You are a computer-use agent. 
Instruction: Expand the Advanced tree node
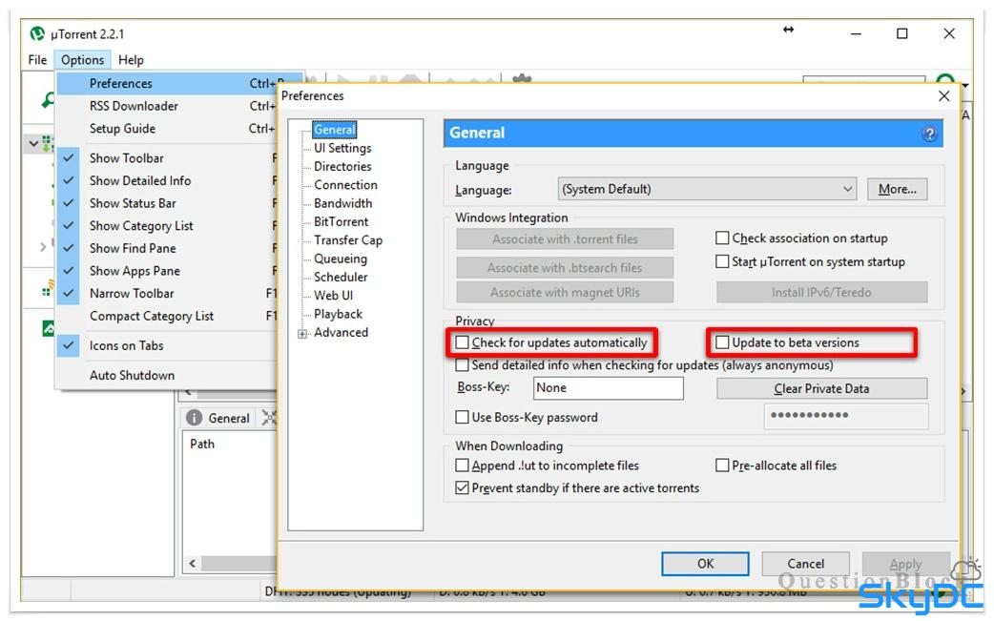[302, 334]
